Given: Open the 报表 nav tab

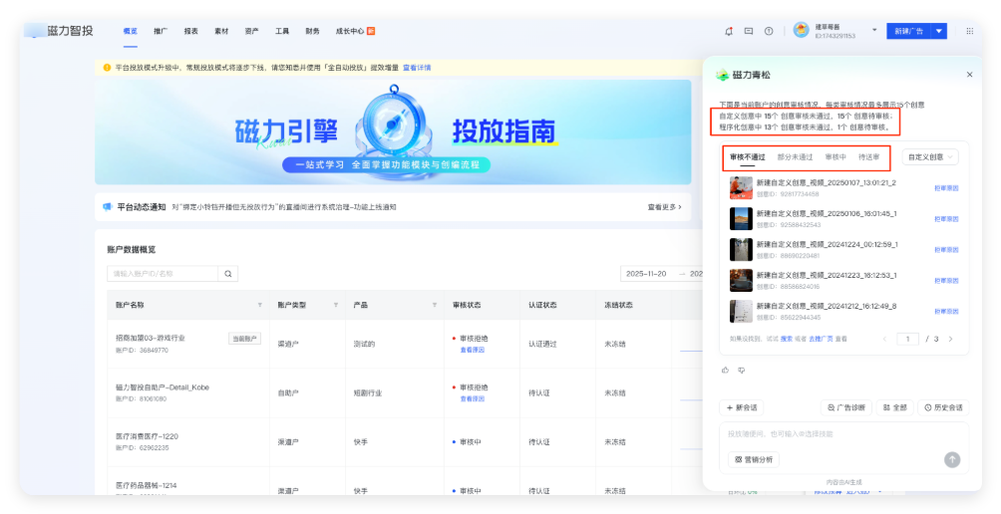Looking at the screenshot, I should (x=190, y=31).
